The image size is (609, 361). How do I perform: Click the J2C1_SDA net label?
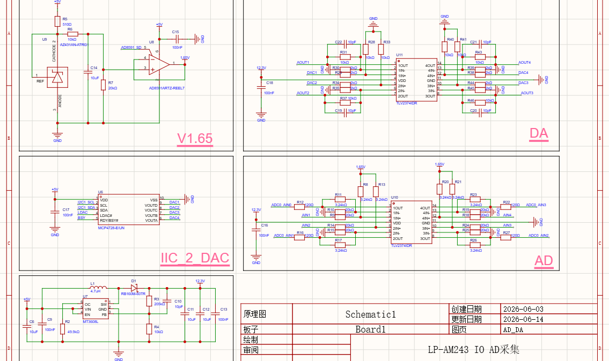pos(86,207)
